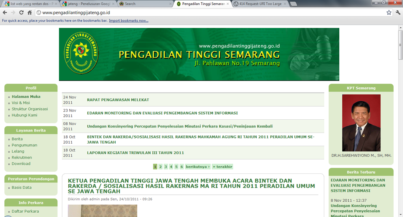The height and width of the screenshot is (217, 403).
Task: Click the browser back arrow
Action: tap(5, 13)
